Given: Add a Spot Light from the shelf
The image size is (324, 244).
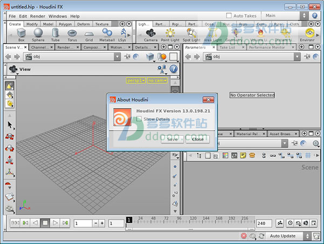Looking at the screenshot, I should coord(192,35).
